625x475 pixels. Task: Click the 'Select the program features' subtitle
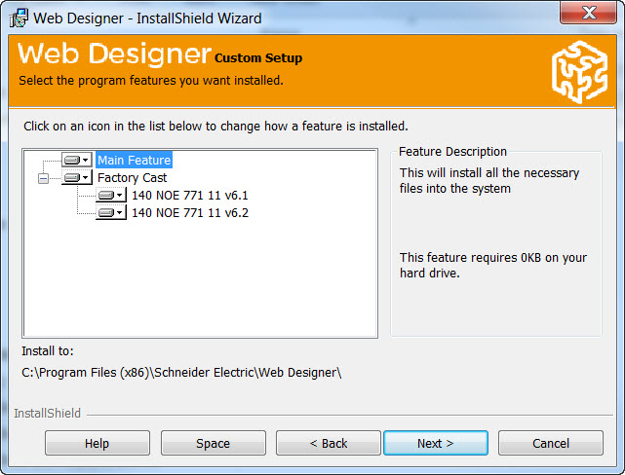coord(151,81)
